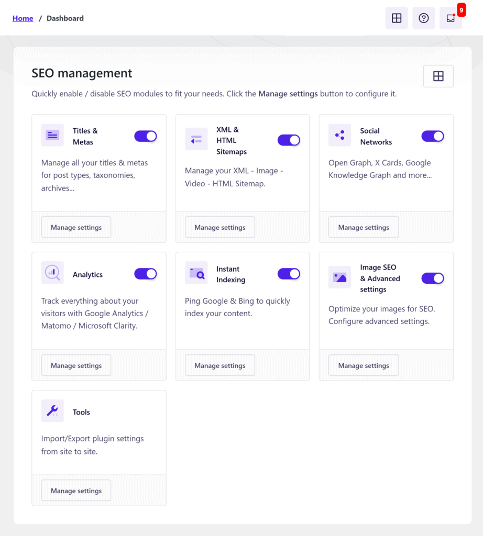The height and width of the screenshot is (536, 483).
Task: Select the XML & HTML Sitemaps icon
Action: pos(196,139)
